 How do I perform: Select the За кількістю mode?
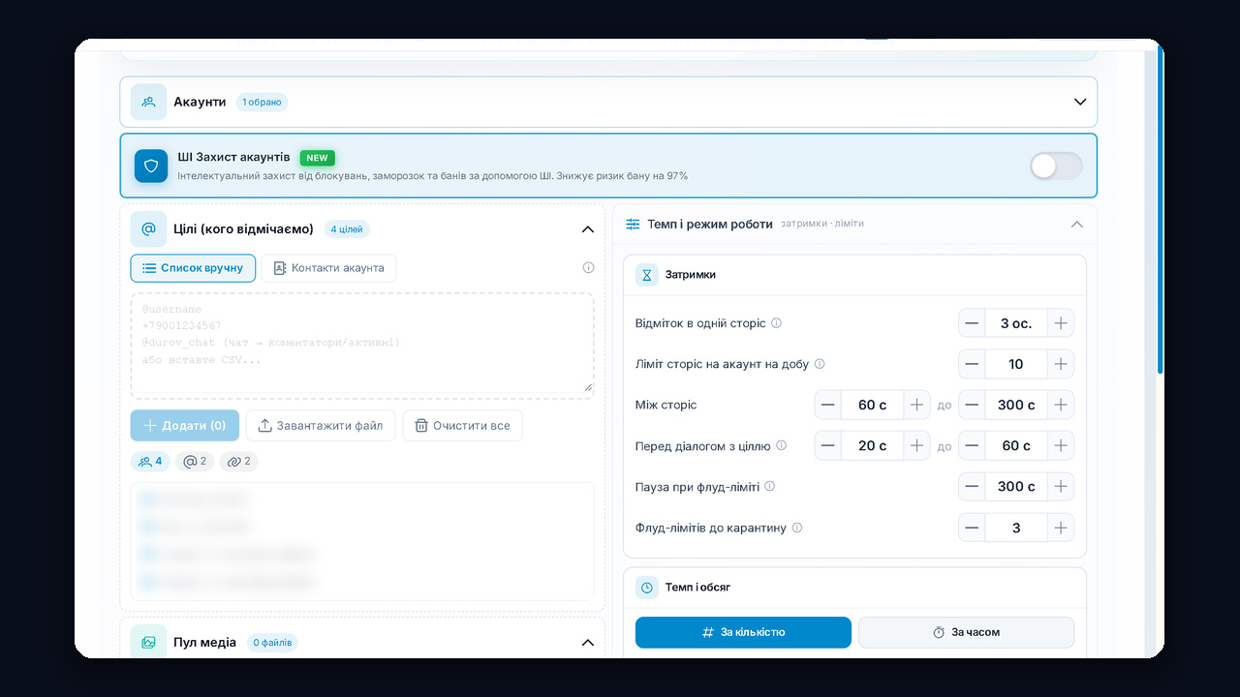point(743,632)
